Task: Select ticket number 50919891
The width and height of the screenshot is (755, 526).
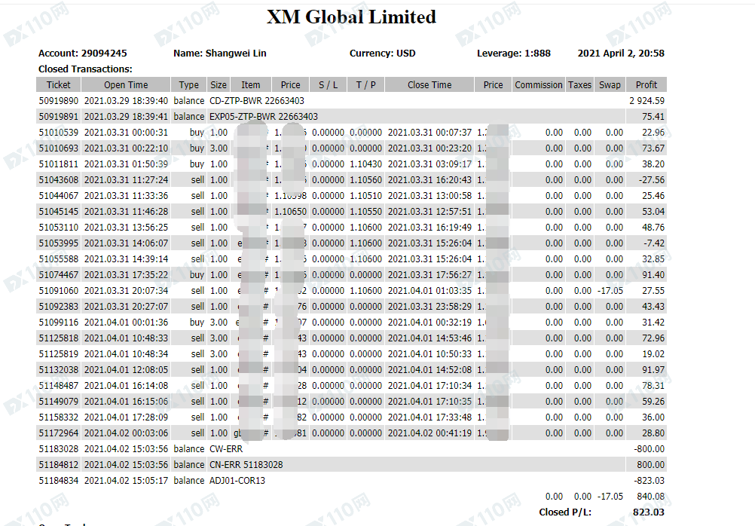Action: pyautogui.click(x=58, y=117)
